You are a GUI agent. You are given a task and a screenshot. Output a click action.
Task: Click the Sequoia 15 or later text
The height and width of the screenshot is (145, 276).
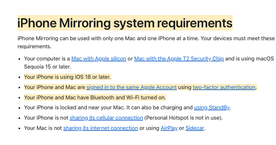coord(48,67)
